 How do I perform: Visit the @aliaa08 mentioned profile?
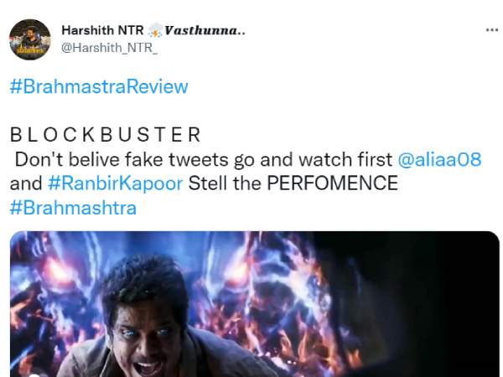pyautogui.click(x=439, y=159)
